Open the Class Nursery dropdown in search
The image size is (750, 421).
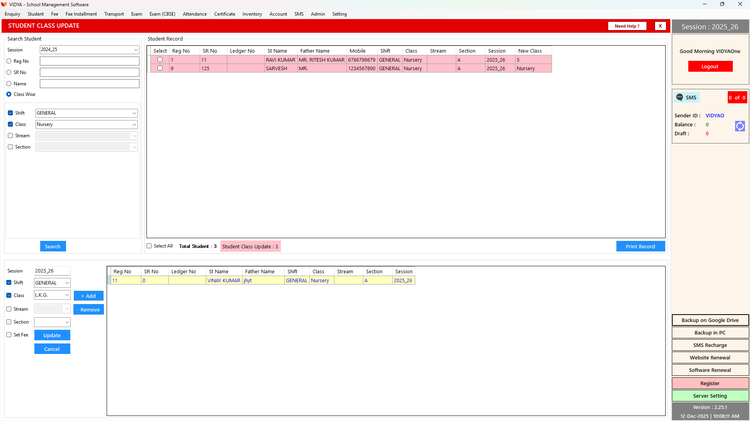pos(86,124)
